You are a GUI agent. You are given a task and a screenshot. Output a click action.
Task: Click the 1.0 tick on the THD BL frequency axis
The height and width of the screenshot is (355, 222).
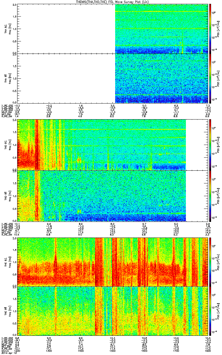coord(15,145)
